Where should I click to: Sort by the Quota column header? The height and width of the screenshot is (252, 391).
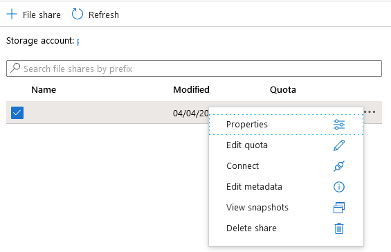point(283,89)
